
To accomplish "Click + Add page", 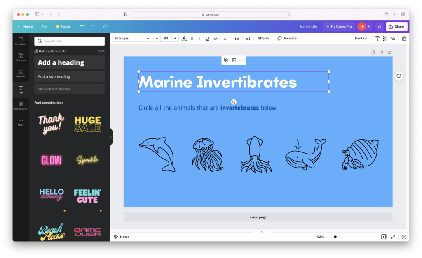I will (x=258, y=217).
